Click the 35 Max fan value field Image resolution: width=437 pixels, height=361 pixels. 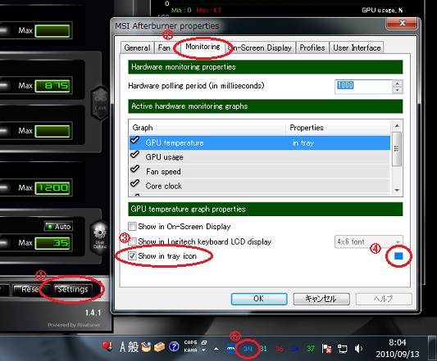tap(53, 242)
